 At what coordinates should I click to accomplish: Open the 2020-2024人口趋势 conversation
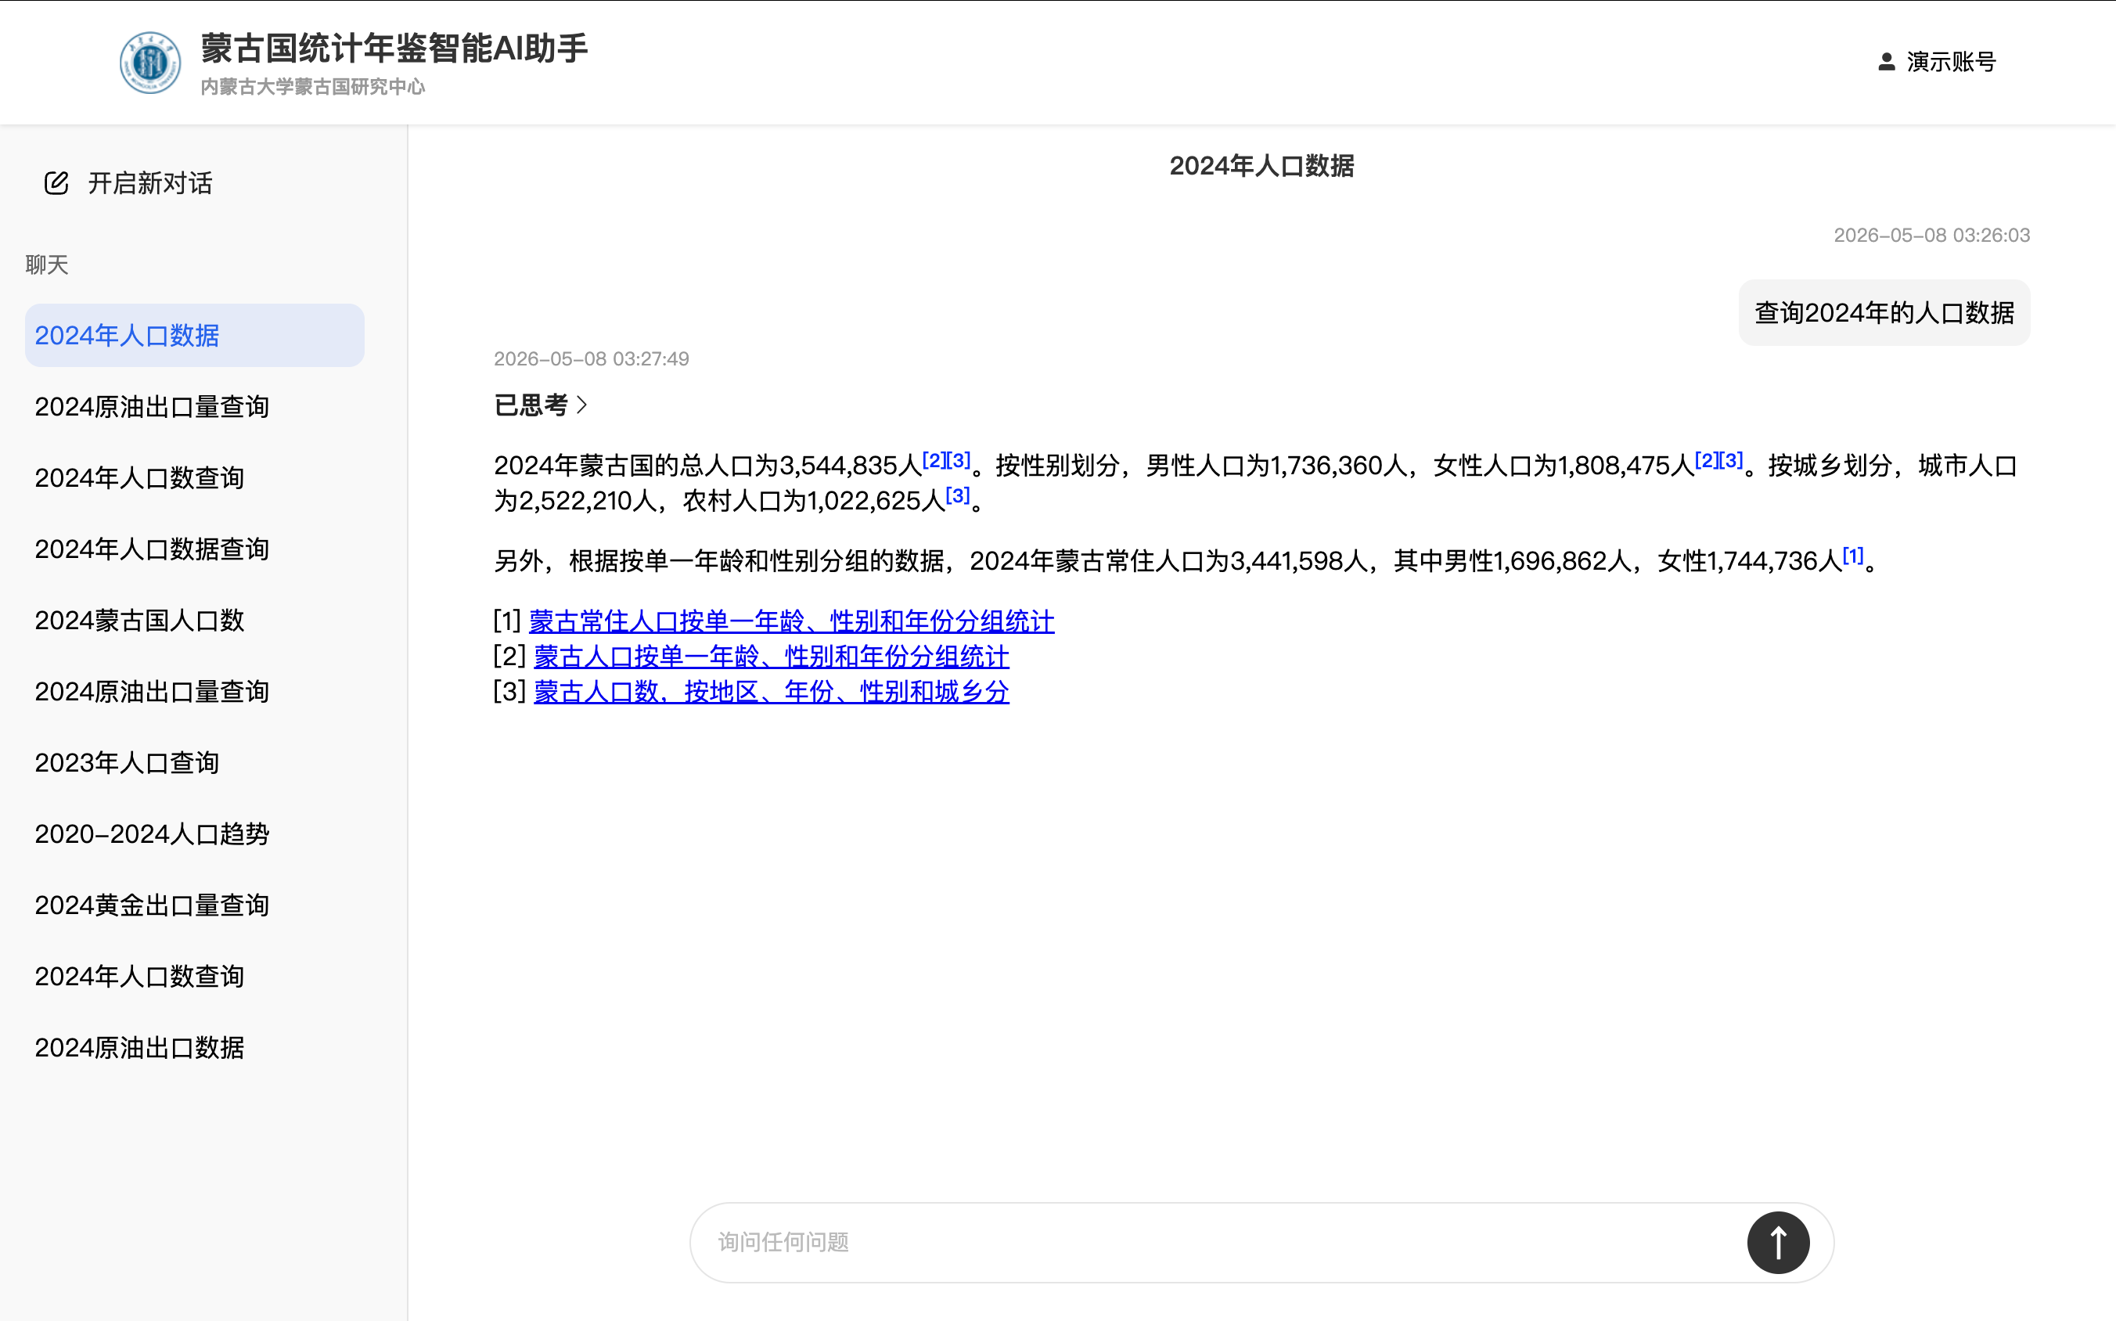(x=194, y=833)
